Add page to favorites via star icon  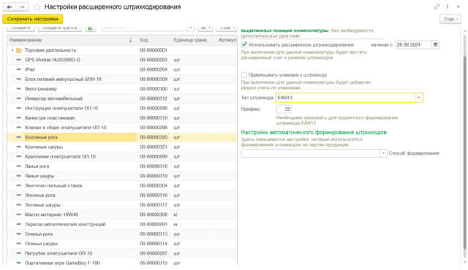coord(37,7)
